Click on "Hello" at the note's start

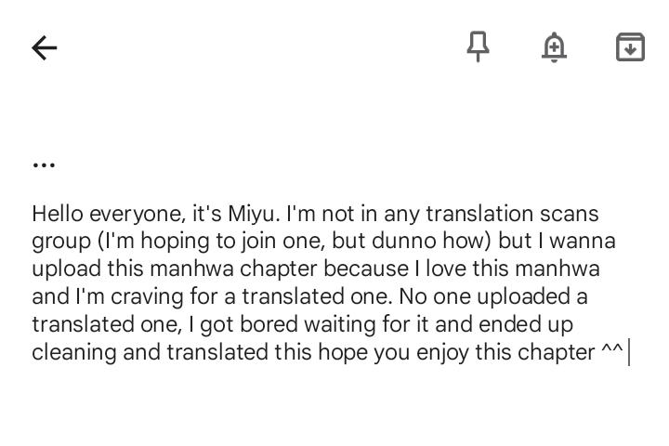(58, 214)
